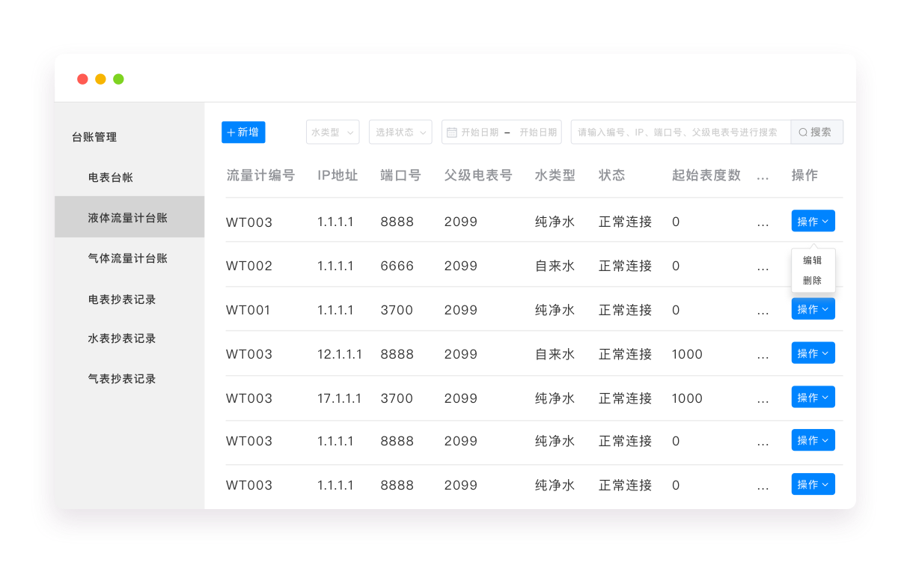Image resolution: width=910 pixels, height=563 pixels.
Task: Go to 气表抄表记录 in sidebar
Action: (122, 379)
